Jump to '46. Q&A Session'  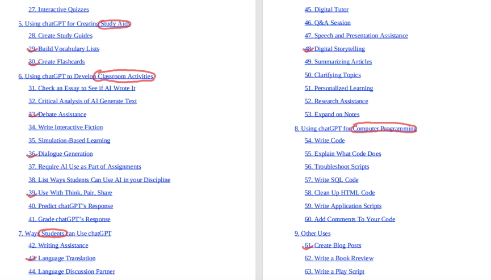[x=328, y=23]
